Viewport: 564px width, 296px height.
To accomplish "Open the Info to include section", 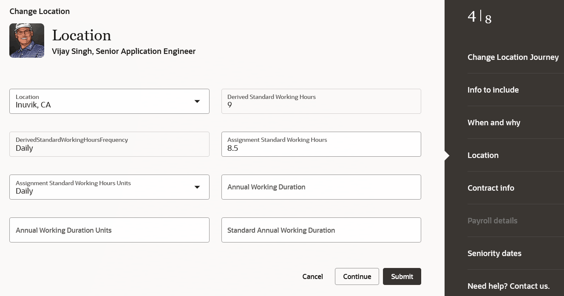I will point(493,90).
